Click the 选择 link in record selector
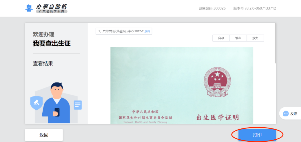Viewport: 301px width, 142px height. [x=147, y=31]
